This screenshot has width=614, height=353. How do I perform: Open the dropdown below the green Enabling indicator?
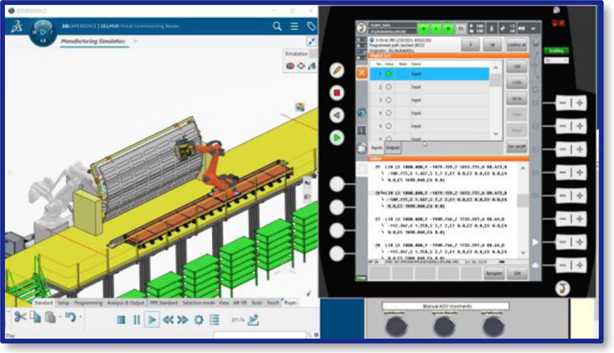tap(557, 60)
